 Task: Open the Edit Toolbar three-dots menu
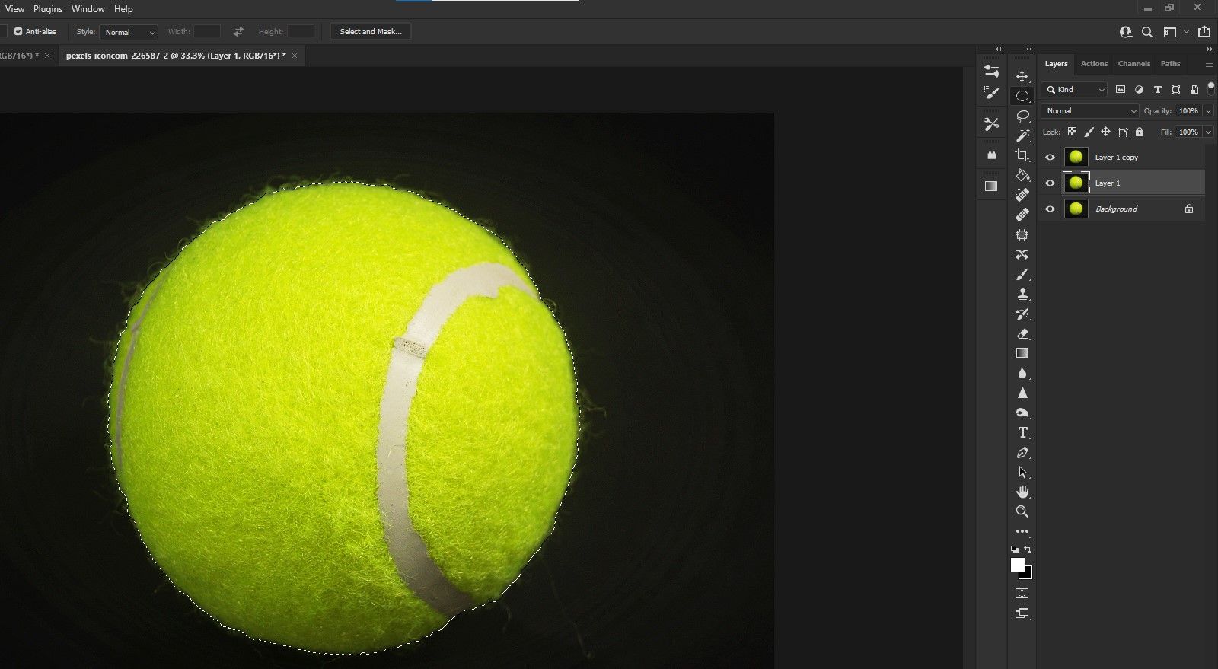[x=1022, y=531]
